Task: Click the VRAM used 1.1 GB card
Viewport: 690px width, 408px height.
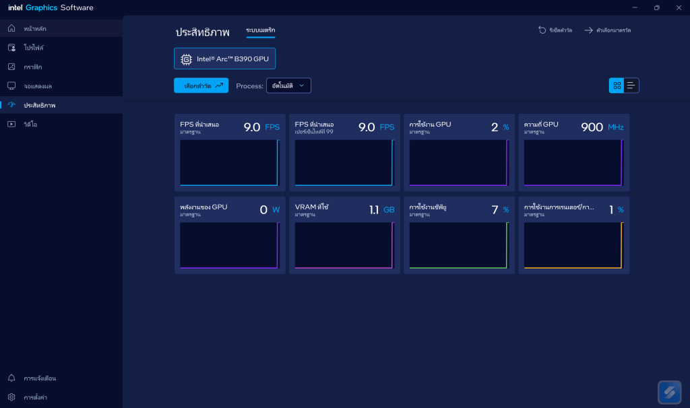Action: 344,235
